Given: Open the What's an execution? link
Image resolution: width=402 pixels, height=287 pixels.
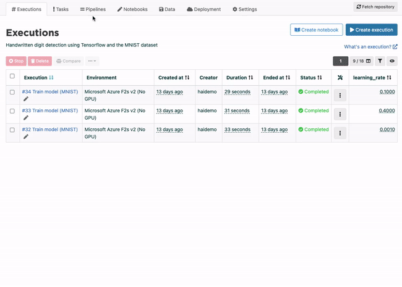Looking at the screenshot, I should [370, 46].
